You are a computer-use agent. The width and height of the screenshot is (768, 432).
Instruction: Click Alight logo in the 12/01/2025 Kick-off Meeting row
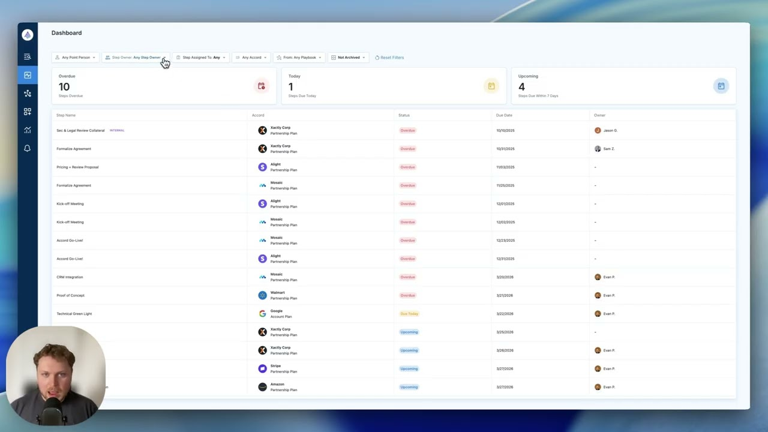point(262,203)
